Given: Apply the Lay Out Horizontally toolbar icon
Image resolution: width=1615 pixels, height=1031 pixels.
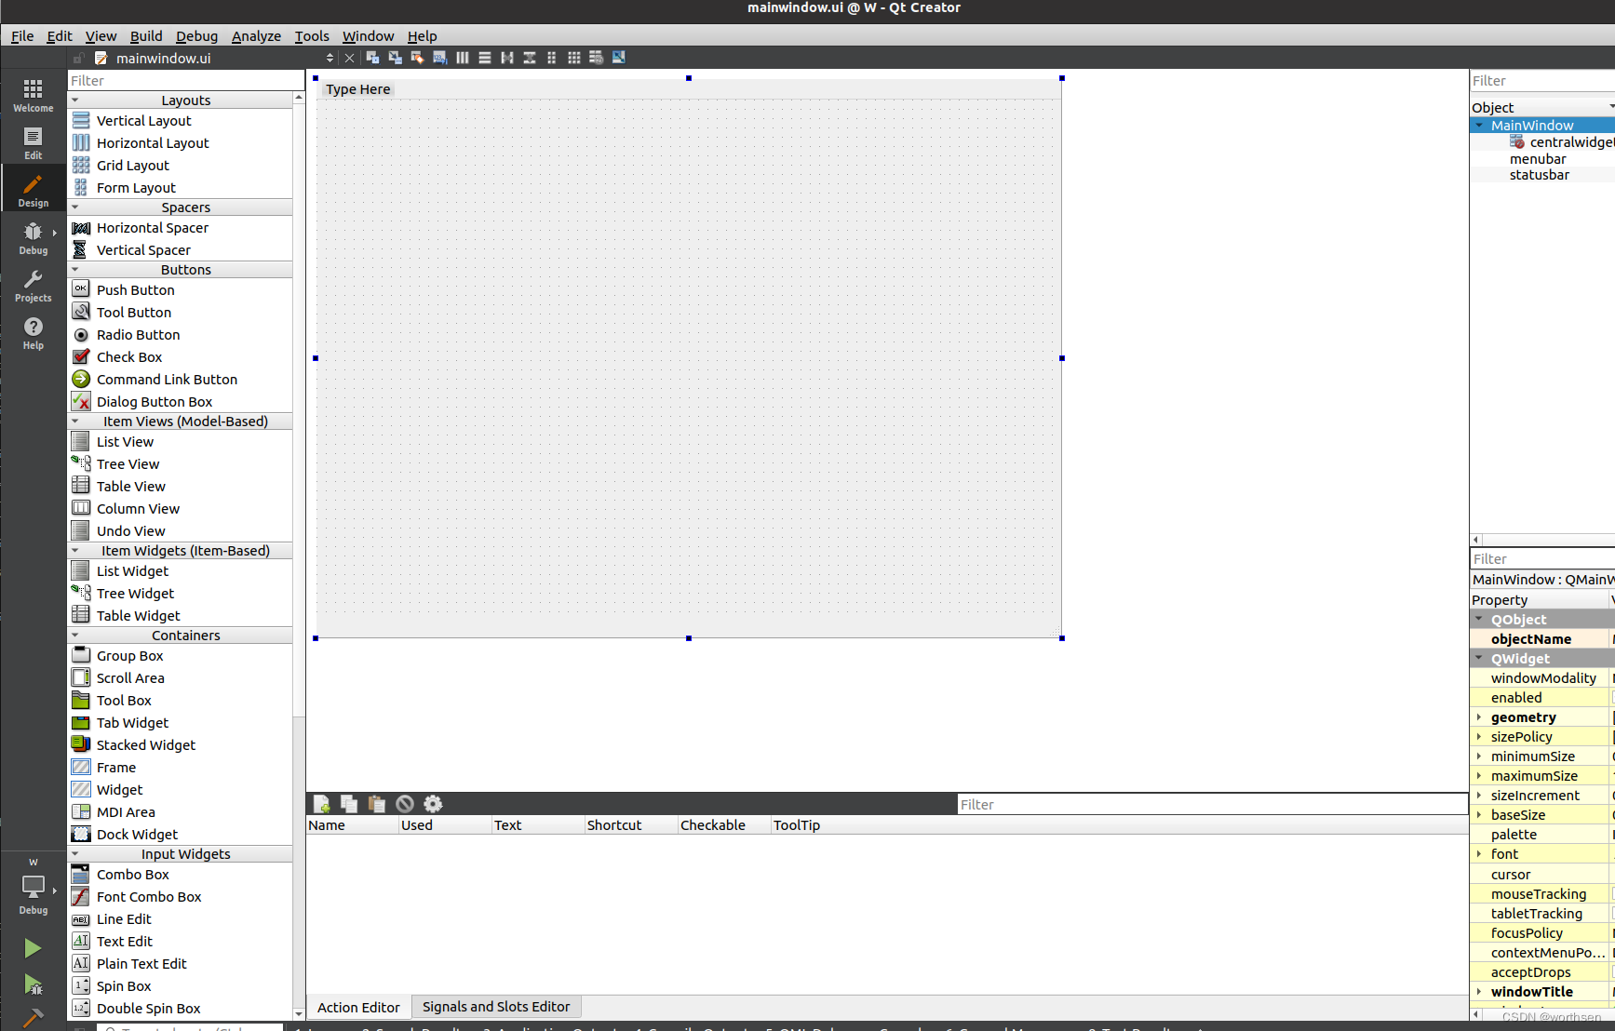Looking at the screenshot, I should 463,57.
